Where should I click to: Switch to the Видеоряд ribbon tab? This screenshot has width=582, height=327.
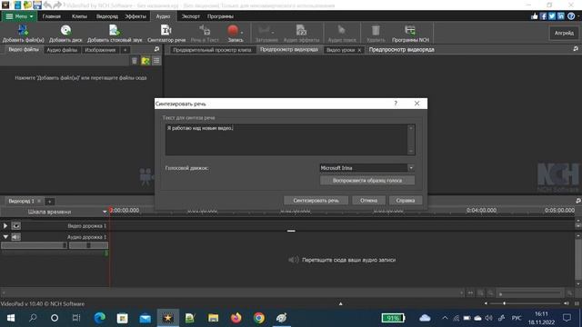pyautogui.click(x=107, y=16)
